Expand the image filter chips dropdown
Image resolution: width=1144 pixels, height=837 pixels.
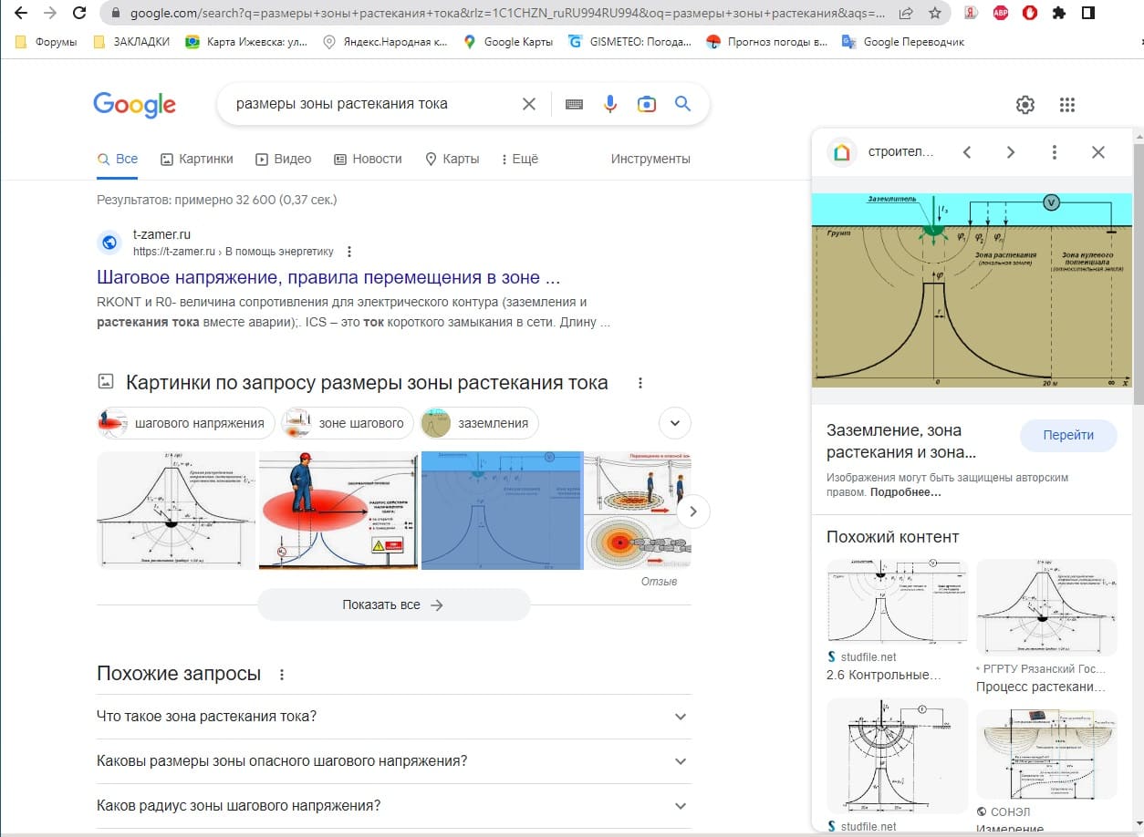675,423
